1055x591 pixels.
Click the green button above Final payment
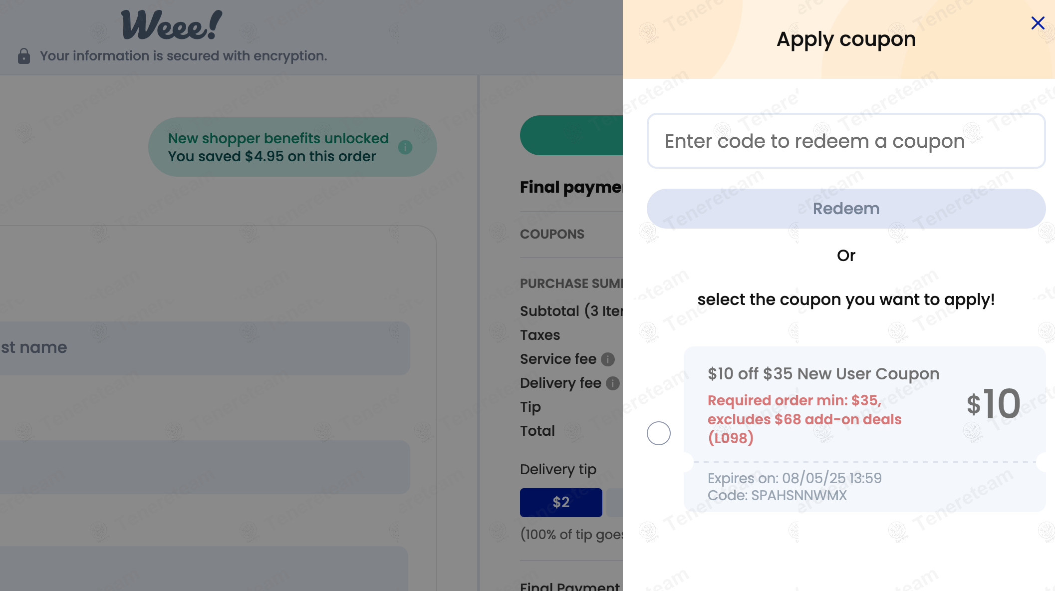(x=571, y=135)
